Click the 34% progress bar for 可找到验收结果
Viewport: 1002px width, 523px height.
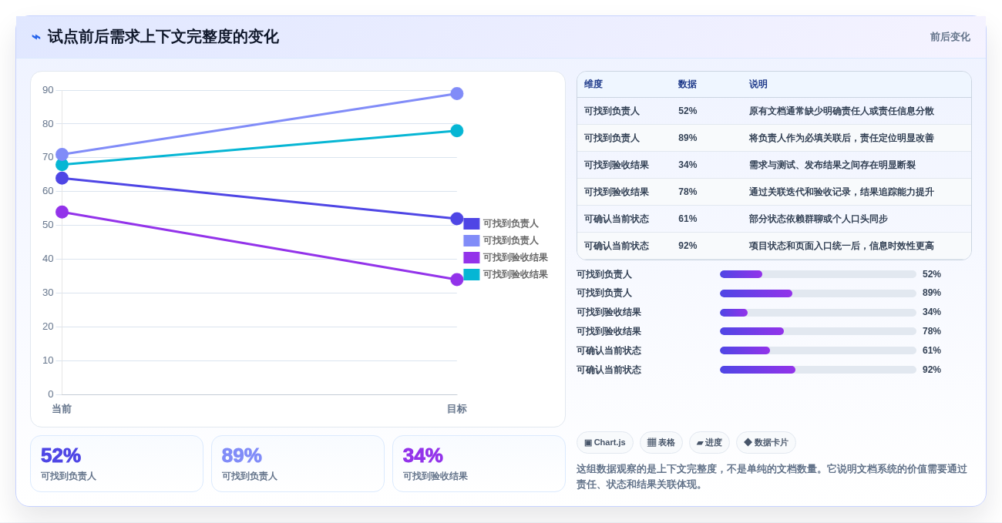(818, 313)
